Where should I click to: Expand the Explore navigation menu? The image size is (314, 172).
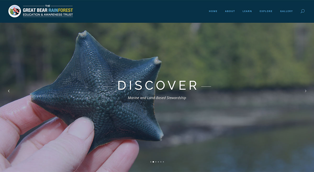point(266,11)
